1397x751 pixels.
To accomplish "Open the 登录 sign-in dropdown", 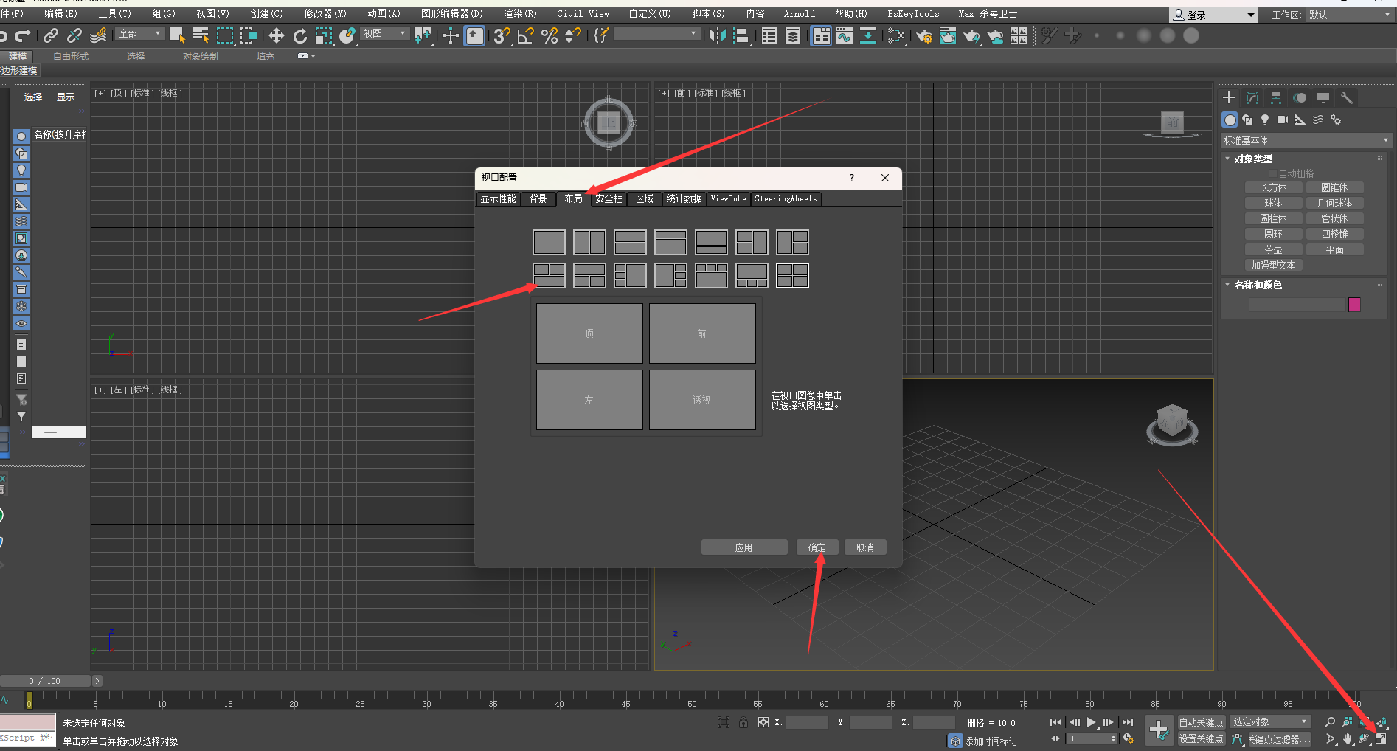I will pyautogui.click(x=1213, y=15).
